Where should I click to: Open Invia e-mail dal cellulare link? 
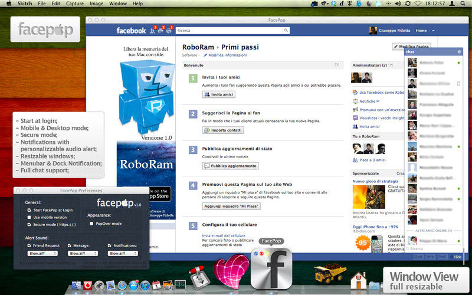click(x=224, y=235)
